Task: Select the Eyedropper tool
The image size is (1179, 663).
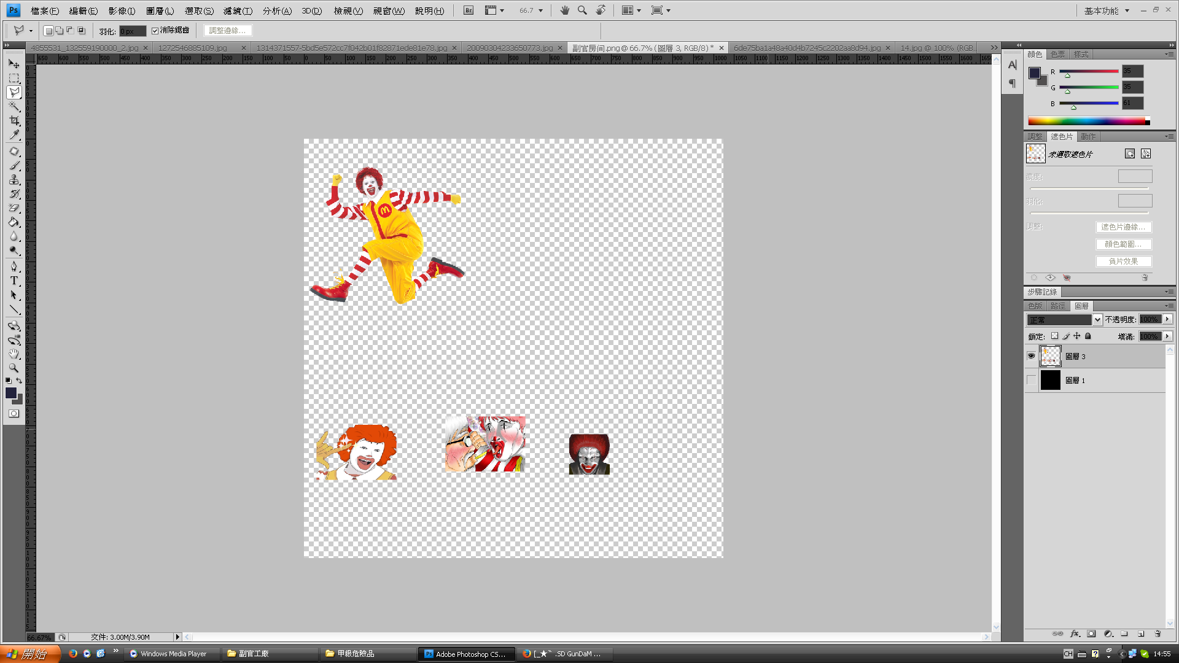Action: 14,135
